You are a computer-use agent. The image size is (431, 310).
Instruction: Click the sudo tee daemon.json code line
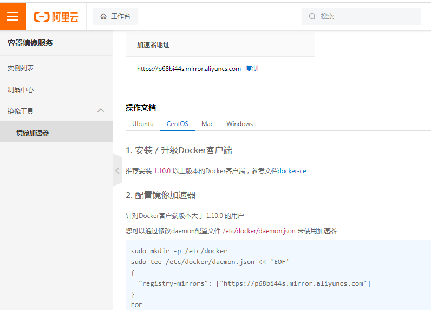210,262
